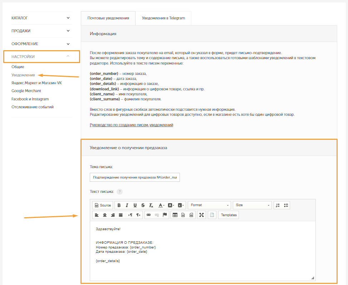348x285 pixels.
Task: Click the editor resize handle
Action: (313, 278)
